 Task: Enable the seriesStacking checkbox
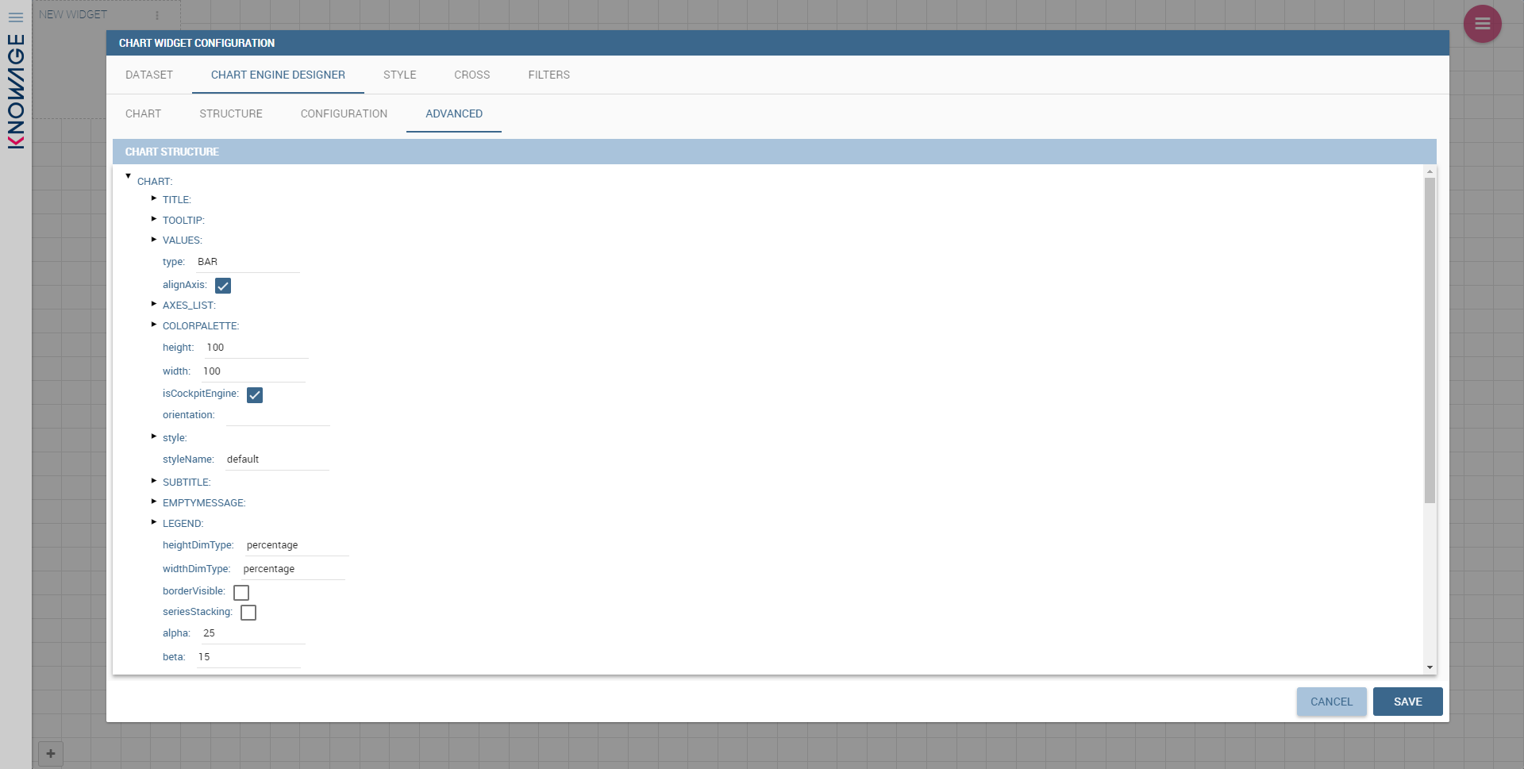[x=248, y=613]
